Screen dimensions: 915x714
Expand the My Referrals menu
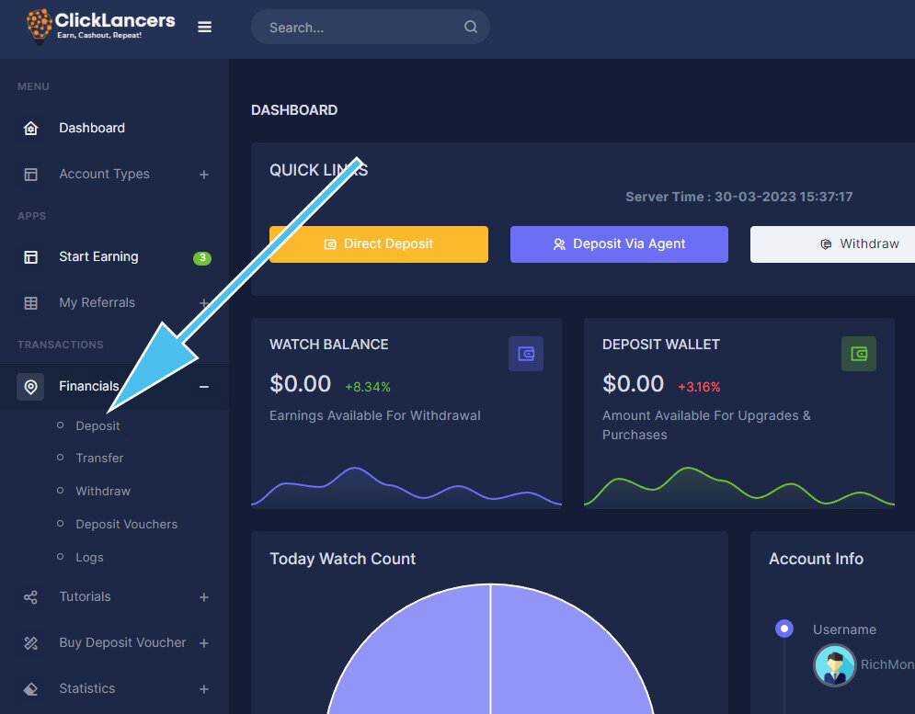(203, 302)
